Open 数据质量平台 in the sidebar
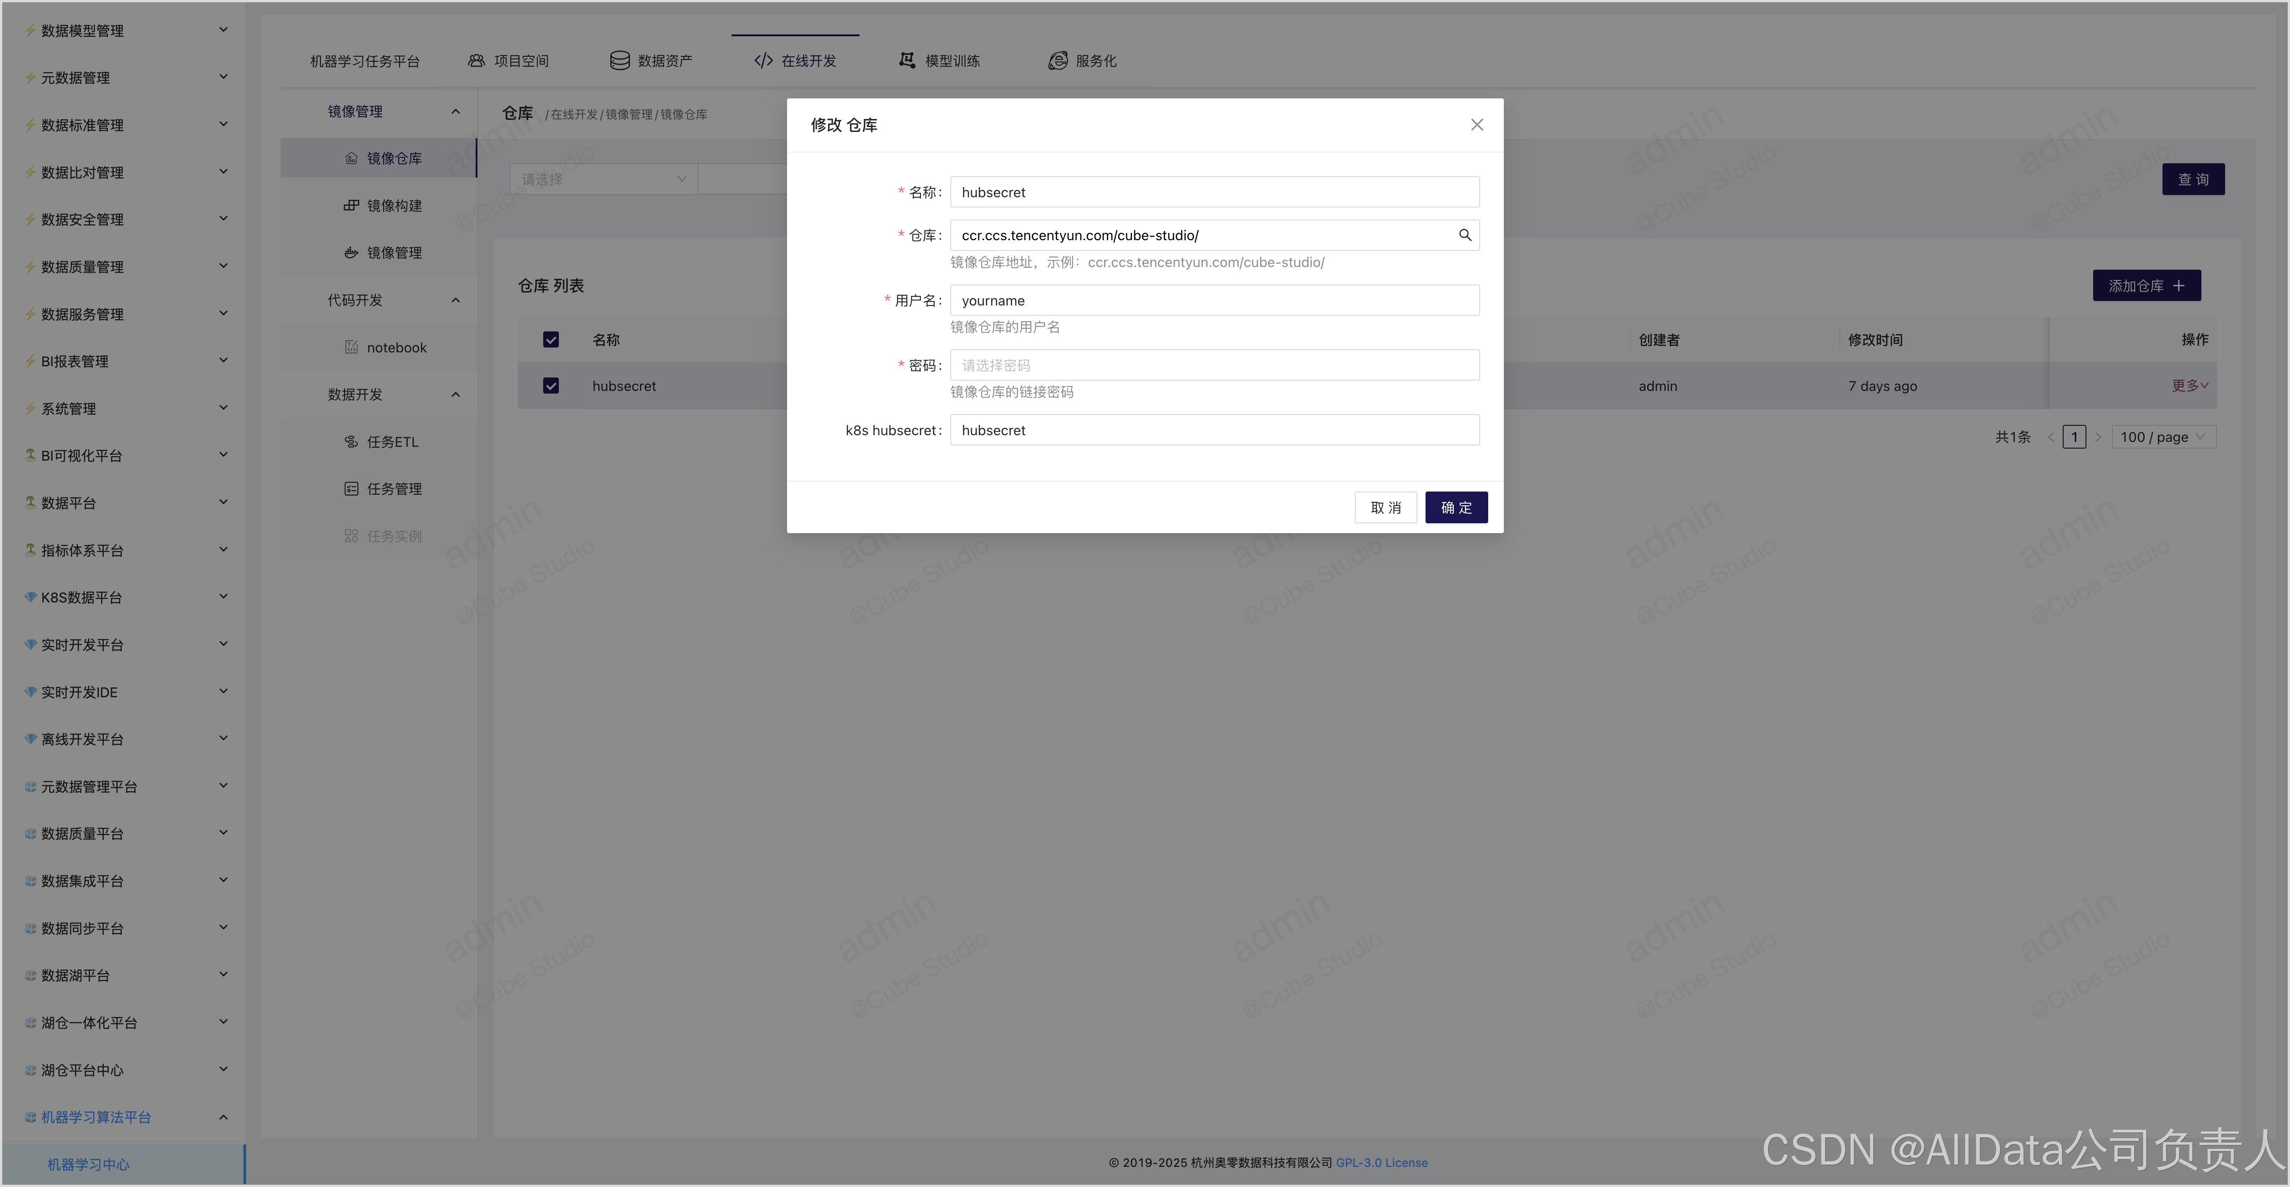 [x=124, y=833]
